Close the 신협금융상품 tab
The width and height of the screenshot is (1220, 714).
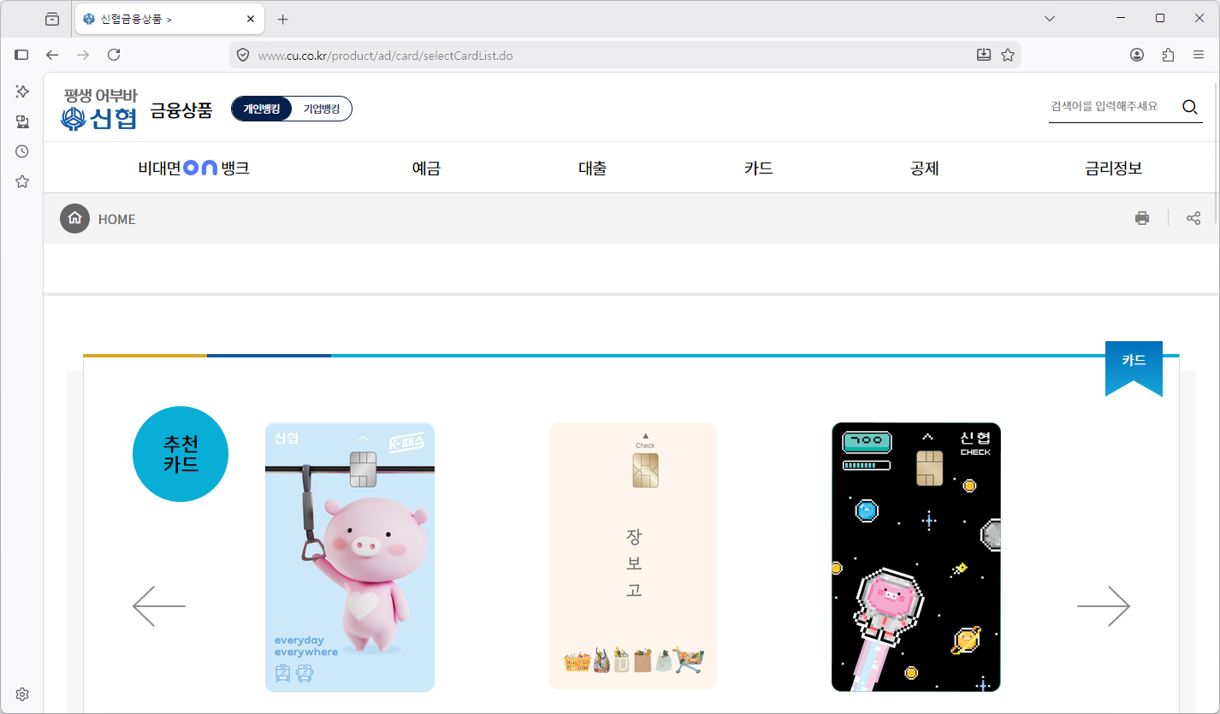(x=251, y=19)
